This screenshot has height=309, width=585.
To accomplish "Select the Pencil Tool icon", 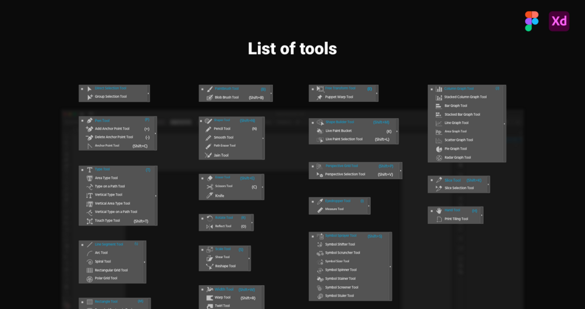I will 208,129.
